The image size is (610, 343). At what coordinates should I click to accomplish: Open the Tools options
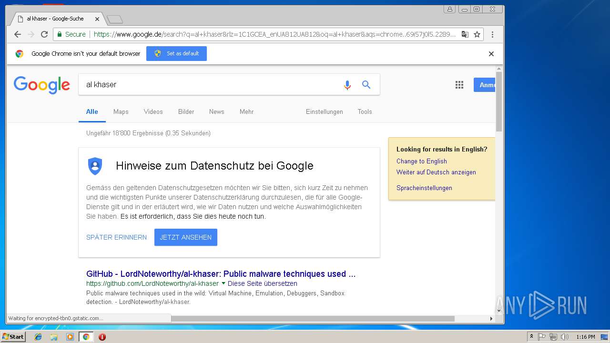pos(365,111)
